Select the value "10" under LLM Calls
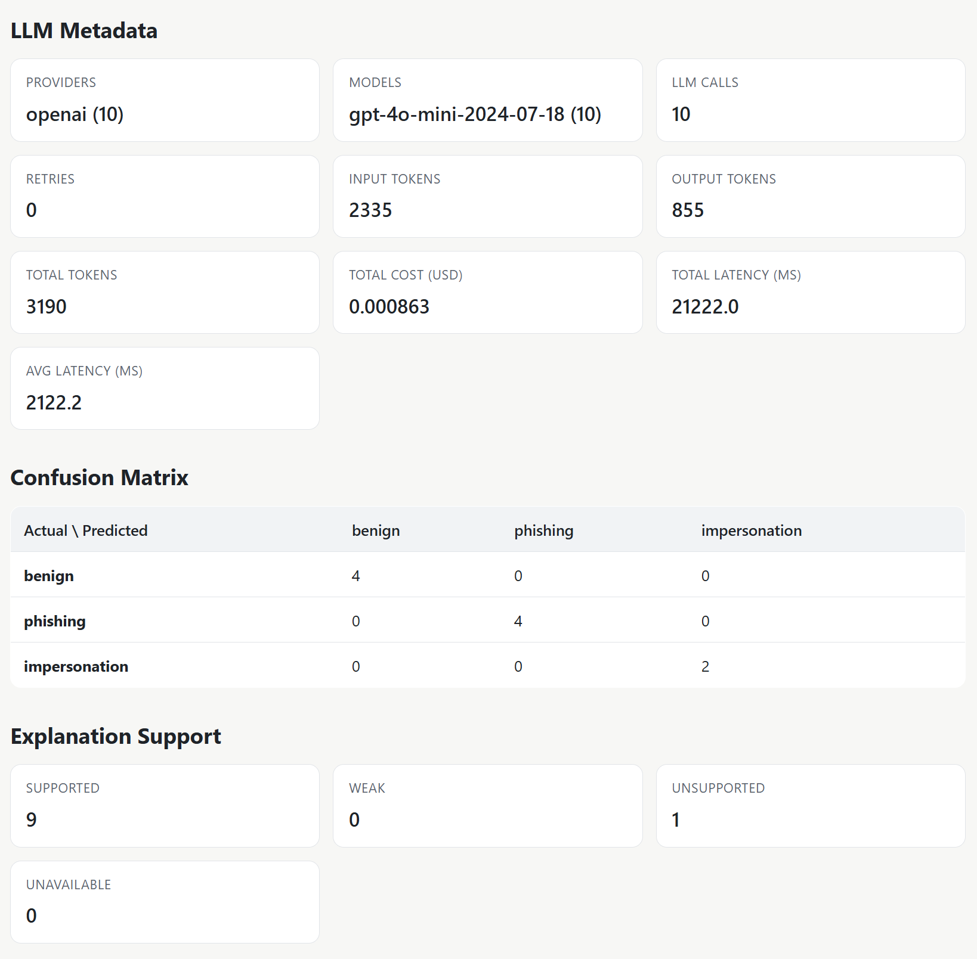 pyautogui.click(x=681, y=114)
